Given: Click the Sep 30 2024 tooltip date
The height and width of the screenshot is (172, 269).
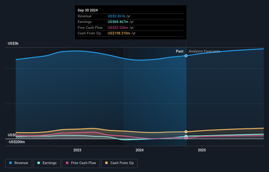Looking at the screenshot, I should click(88, 10).
